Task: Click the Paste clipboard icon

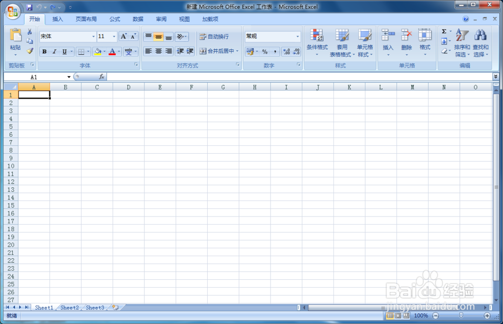Action: 15,36
